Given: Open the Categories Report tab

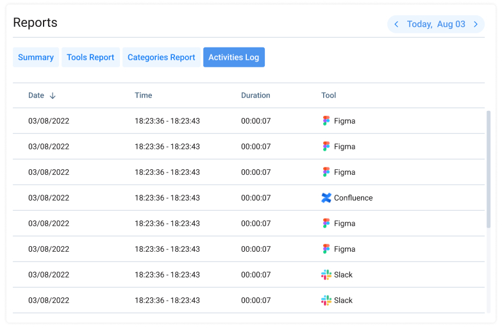Looking at the screenshot, I should point(162,57).
